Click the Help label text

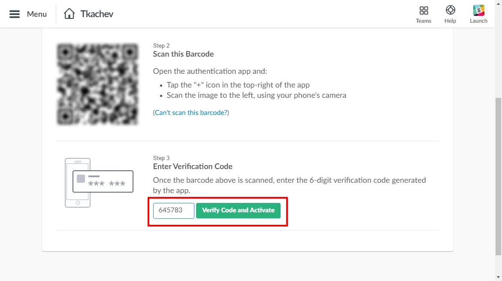pos(450,21)
